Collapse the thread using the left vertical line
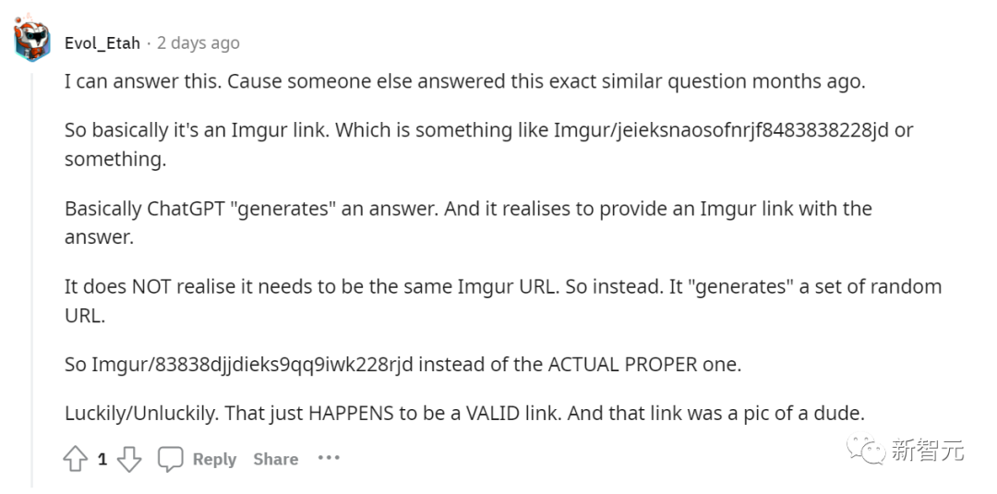997x494 pixels. [31, 277]
